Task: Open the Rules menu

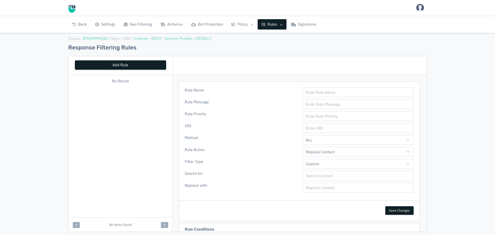Action: pos(272,24)
